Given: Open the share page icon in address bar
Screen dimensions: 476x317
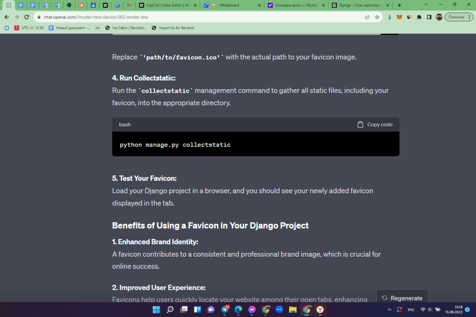Looking at the screenshot, I should click(367, 17).
